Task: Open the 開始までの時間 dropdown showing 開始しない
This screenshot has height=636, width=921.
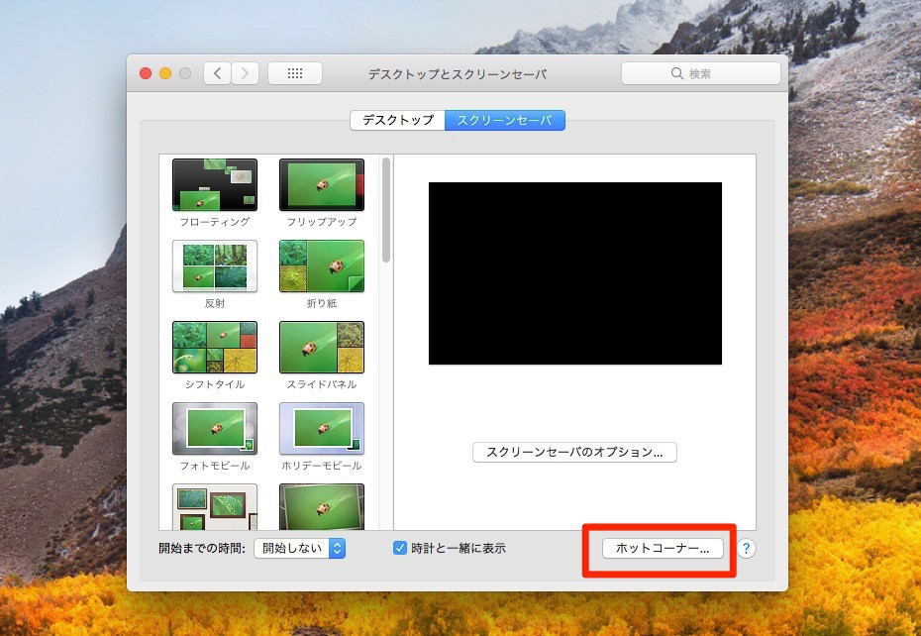Action: click(x=299, y=549)
